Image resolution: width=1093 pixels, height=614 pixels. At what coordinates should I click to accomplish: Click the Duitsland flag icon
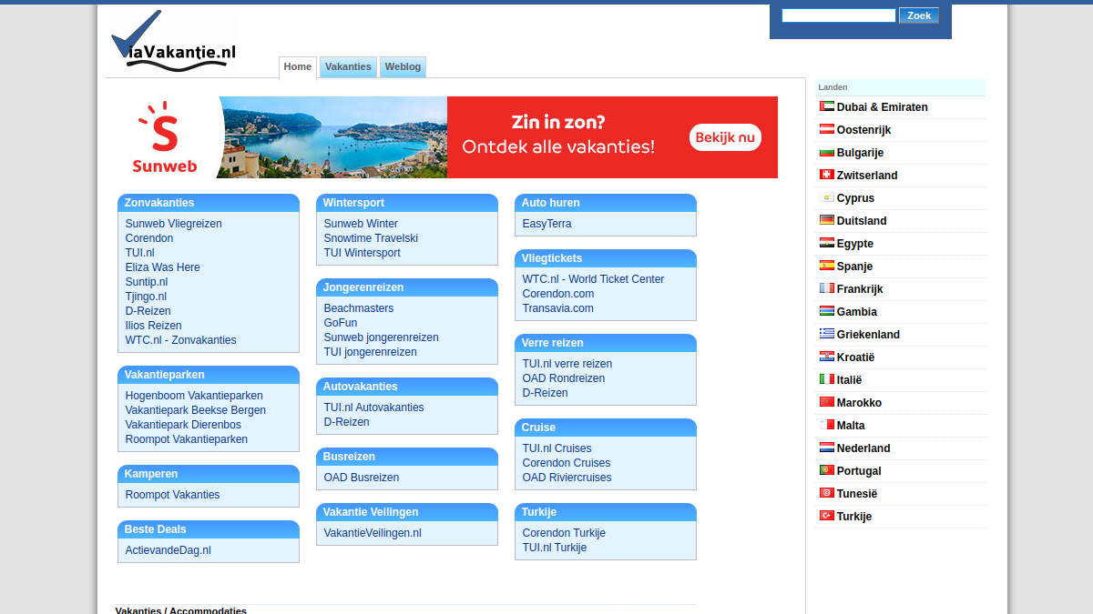tap(826, 220)
